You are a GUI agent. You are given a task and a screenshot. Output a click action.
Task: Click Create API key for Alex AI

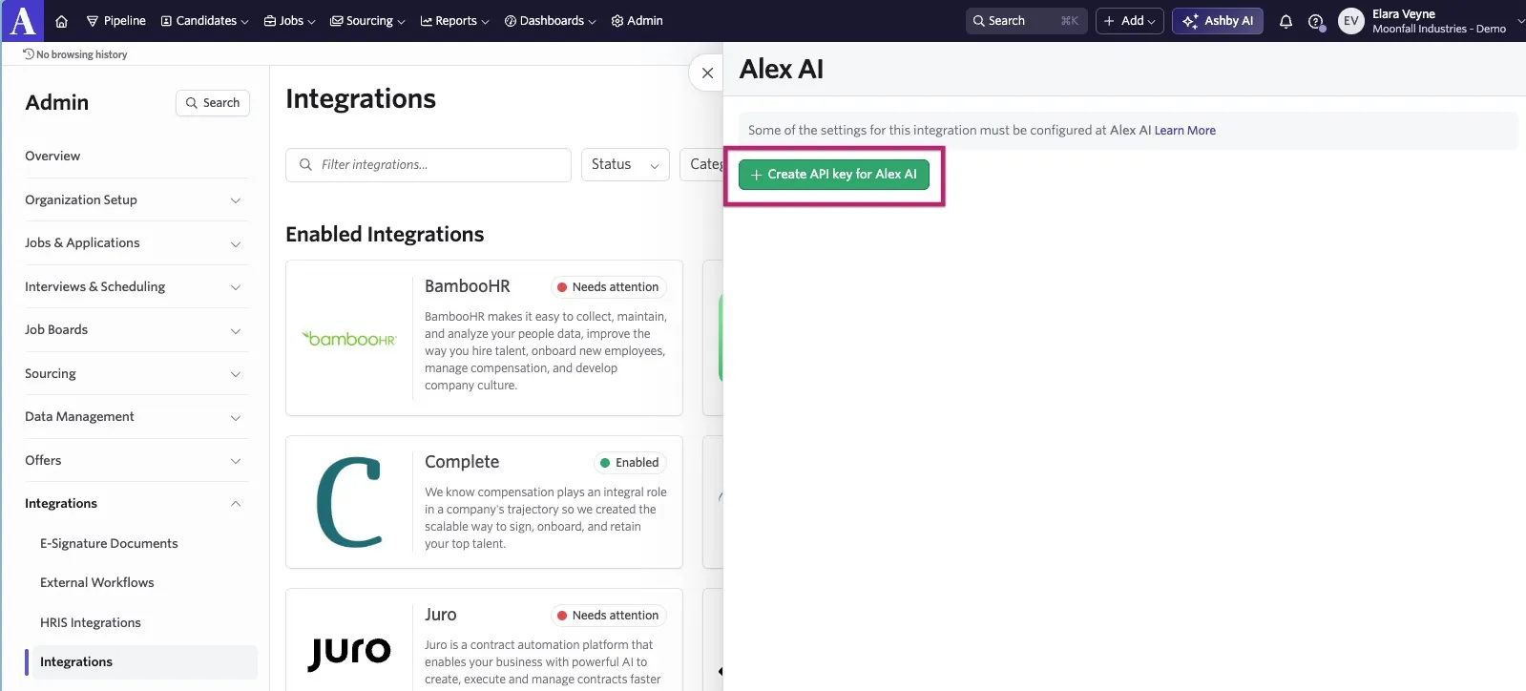point(834,175)
